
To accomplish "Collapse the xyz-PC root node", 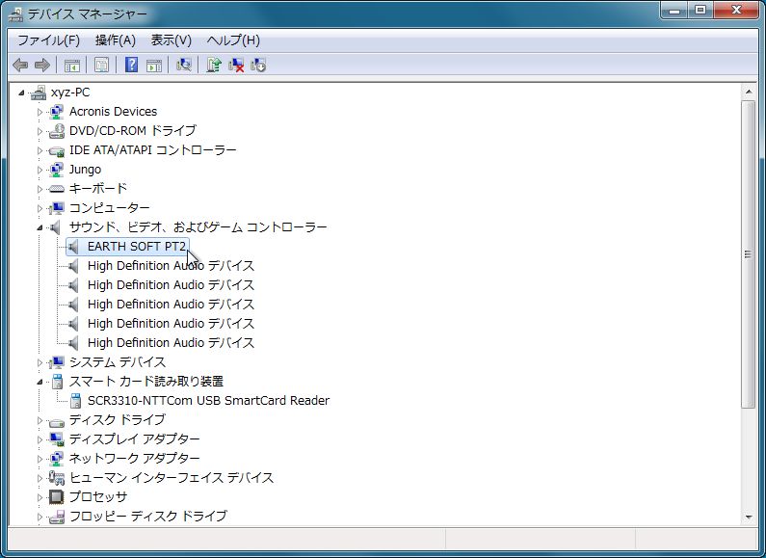I will tap(21, 93).
